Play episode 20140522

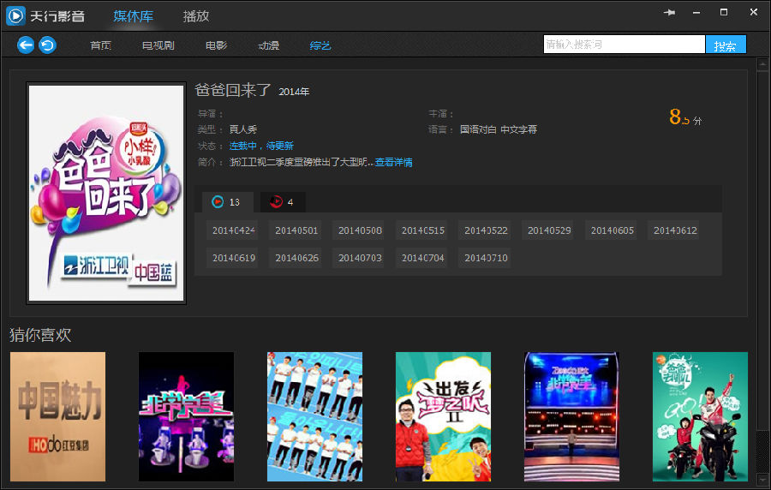tap(486, 230)
